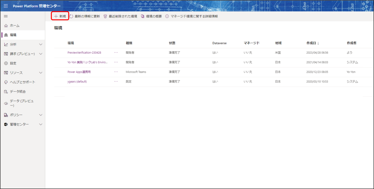Expand the 管理センター section chevron
Screen dimensions: 374x189
coord(41,124)
